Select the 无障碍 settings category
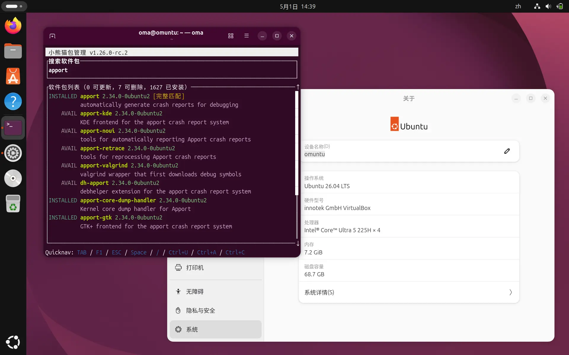 (x=215, y=291)
